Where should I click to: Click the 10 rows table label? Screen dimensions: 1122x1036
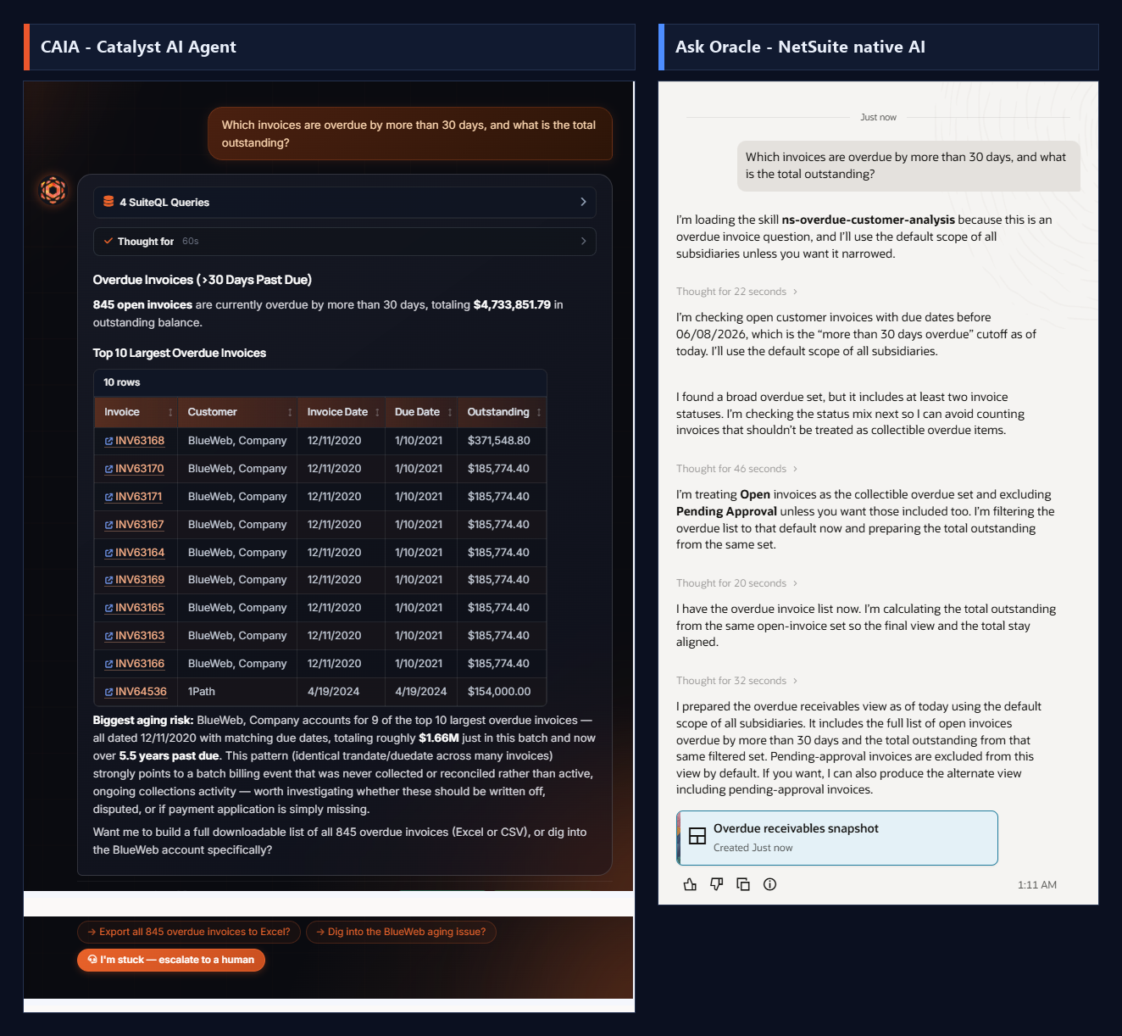122,382
